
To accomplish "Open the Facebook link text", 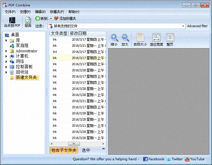I will [156, 159].
